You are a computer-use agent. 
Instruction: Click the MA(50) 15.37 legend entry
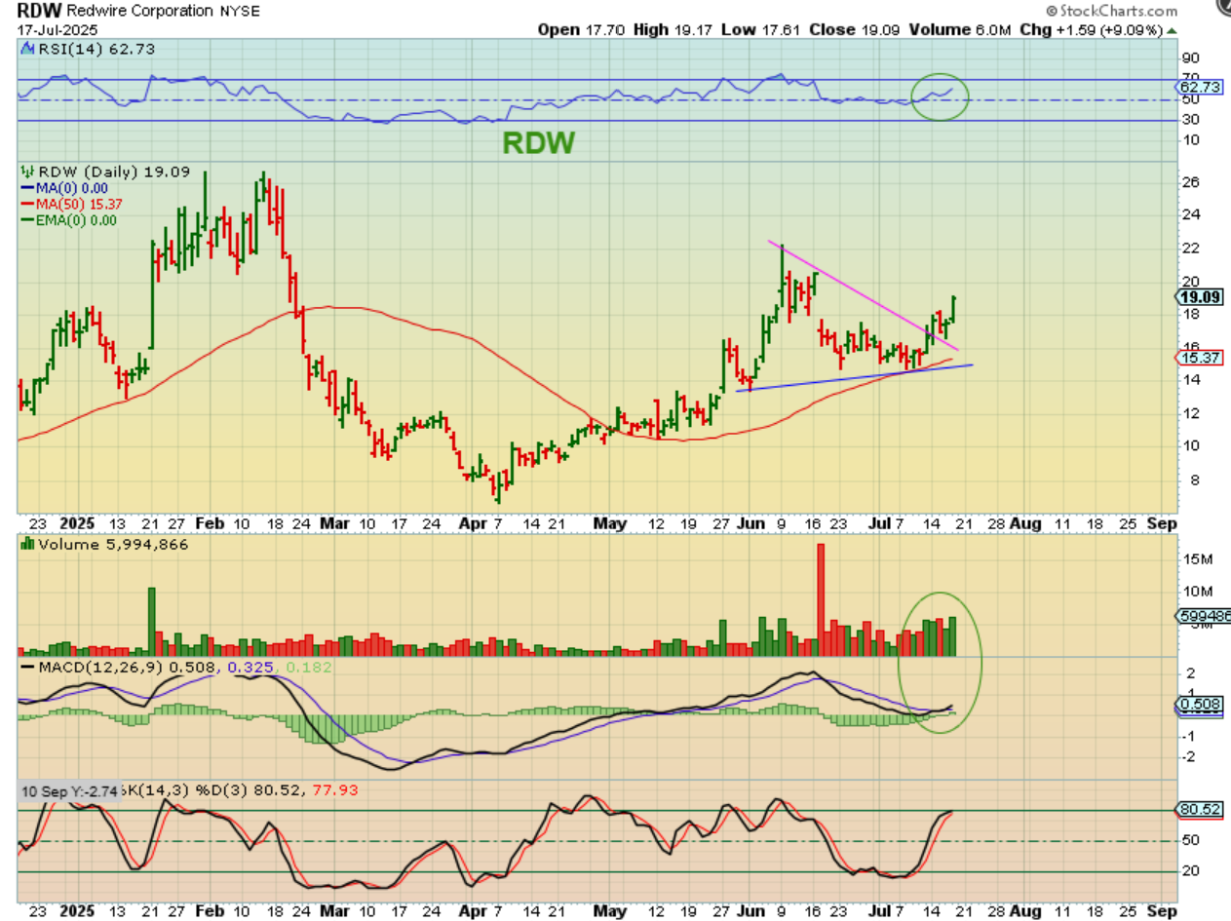pos(73,204)
